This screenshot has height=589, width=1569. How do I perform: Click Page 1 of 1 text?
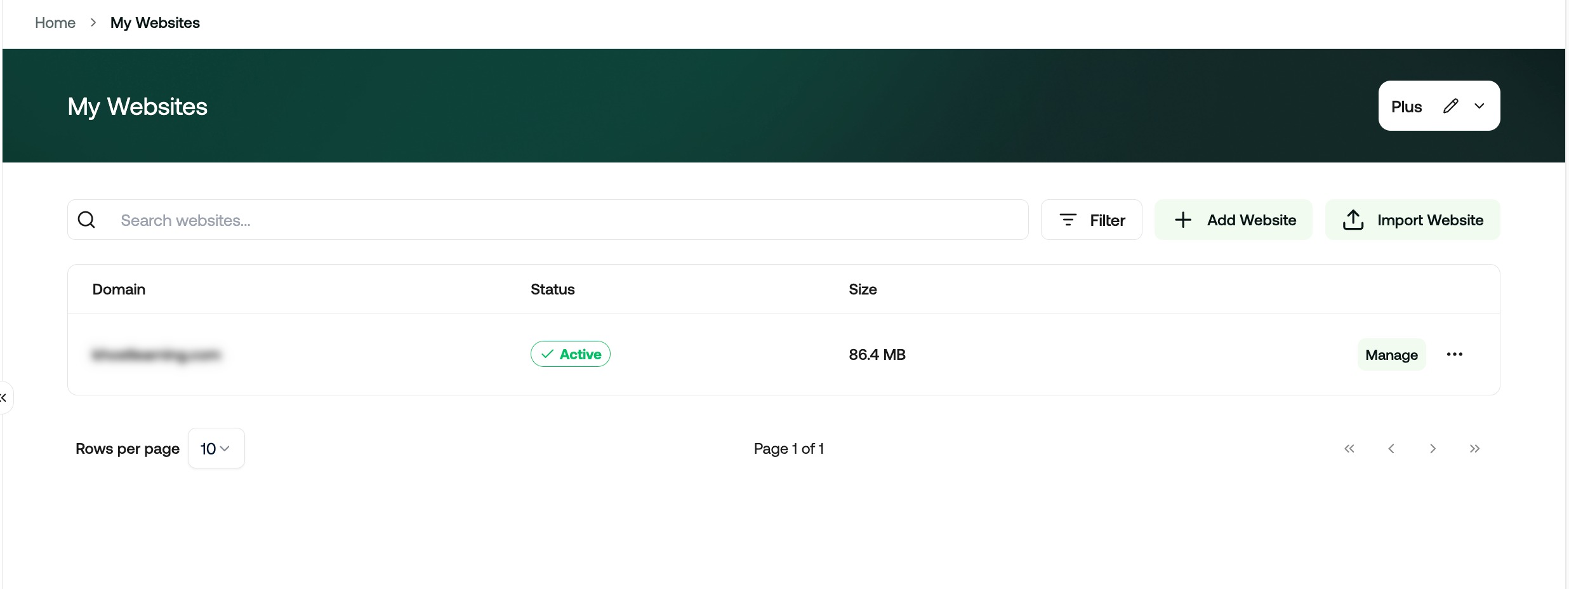click(789, 449)
